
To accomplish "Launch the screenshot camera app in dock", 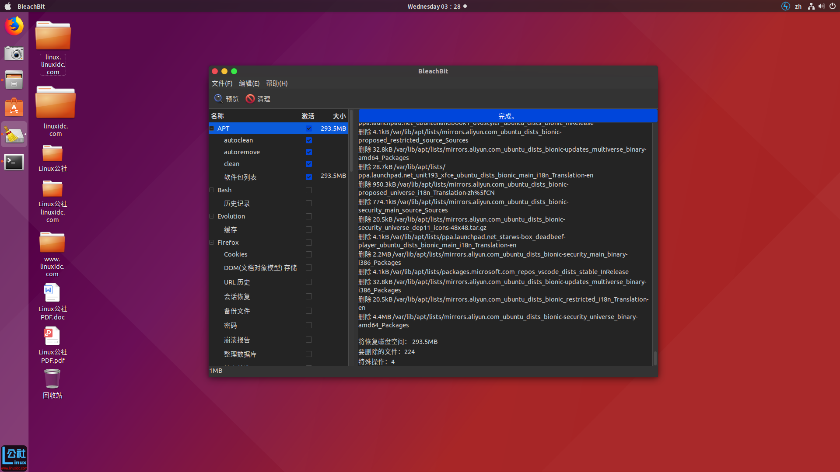I will click(x=14, y=53).
